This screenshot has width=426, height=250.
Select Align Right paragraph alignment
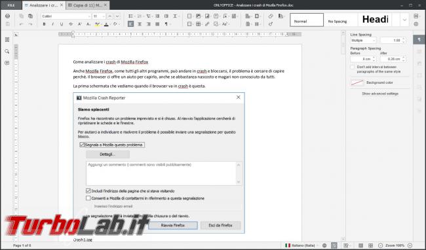(148, 24)
